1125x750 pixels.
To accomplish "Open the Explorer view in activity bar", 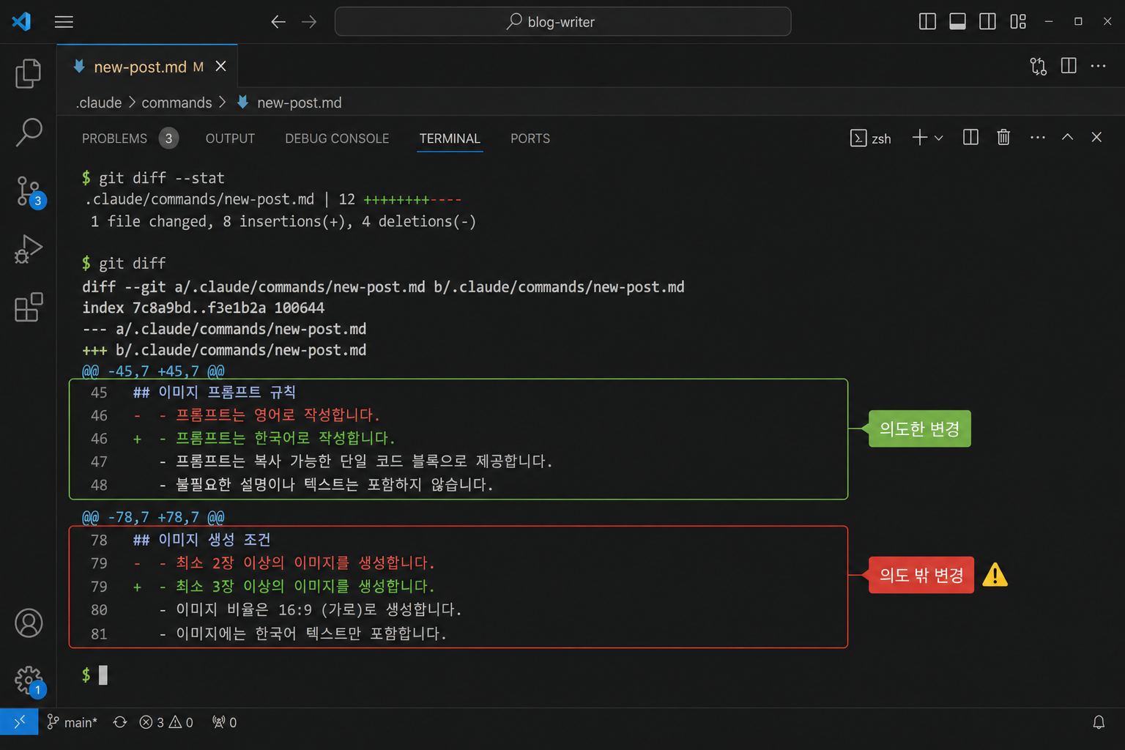I will [28, 73].
